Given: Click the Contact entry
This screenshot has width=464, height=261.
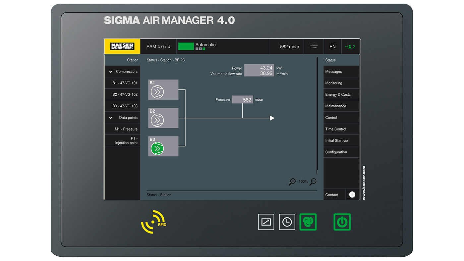Looking at the screenshot, I should click(x=331, y=195).
